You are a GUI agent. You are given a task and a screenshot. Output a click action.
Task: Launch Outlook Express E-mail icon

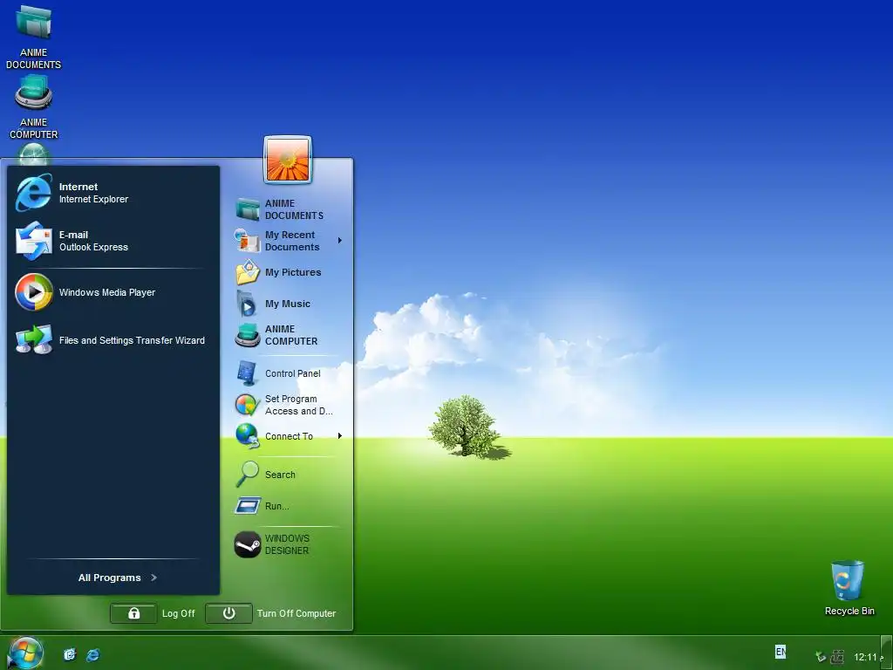[x=34, y=241]
